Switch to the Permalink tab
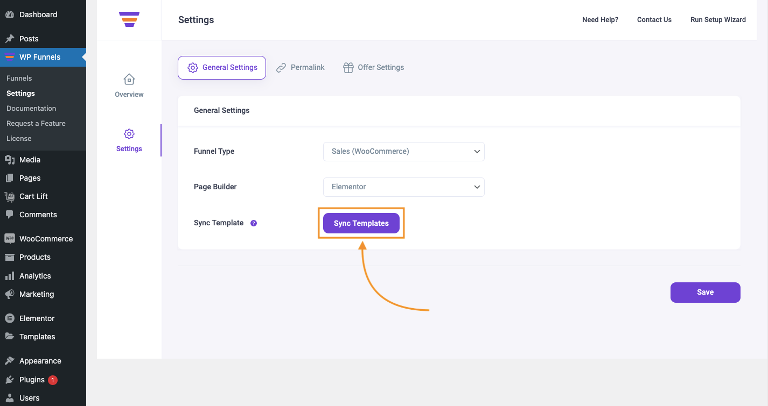The image size is (768, 406). (301, 68)
